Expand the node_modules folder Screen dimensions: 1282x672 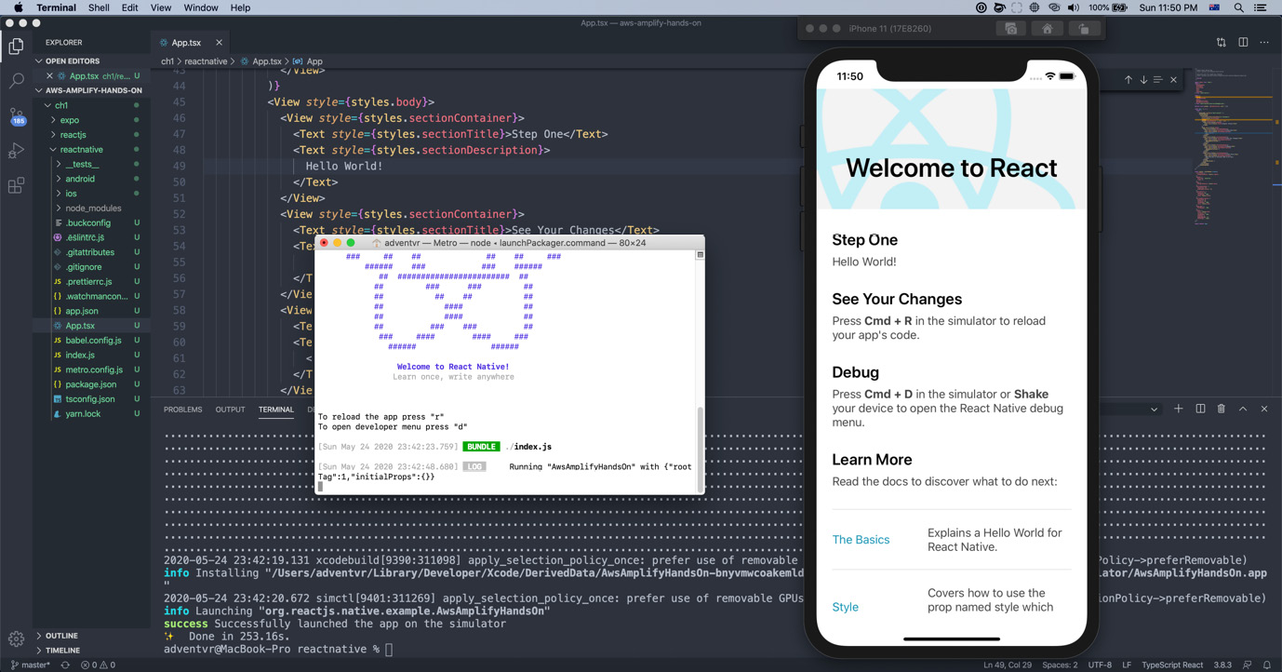[x=93, y=208]
